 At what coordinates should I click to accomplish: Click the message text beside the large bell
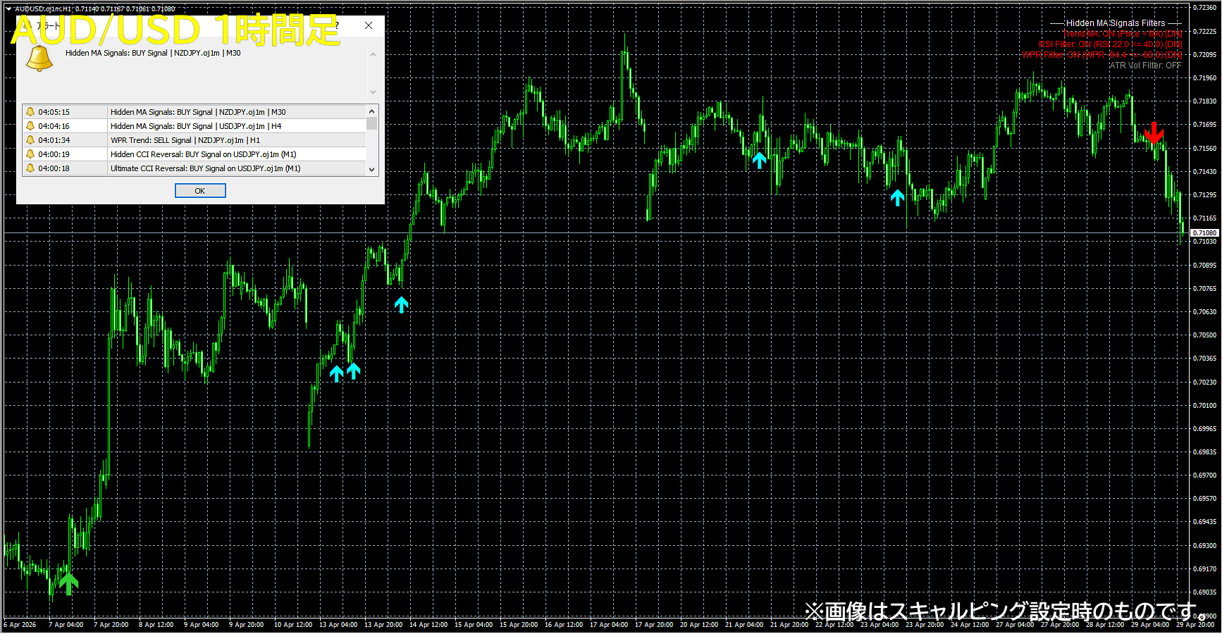(x=153, y=53)
